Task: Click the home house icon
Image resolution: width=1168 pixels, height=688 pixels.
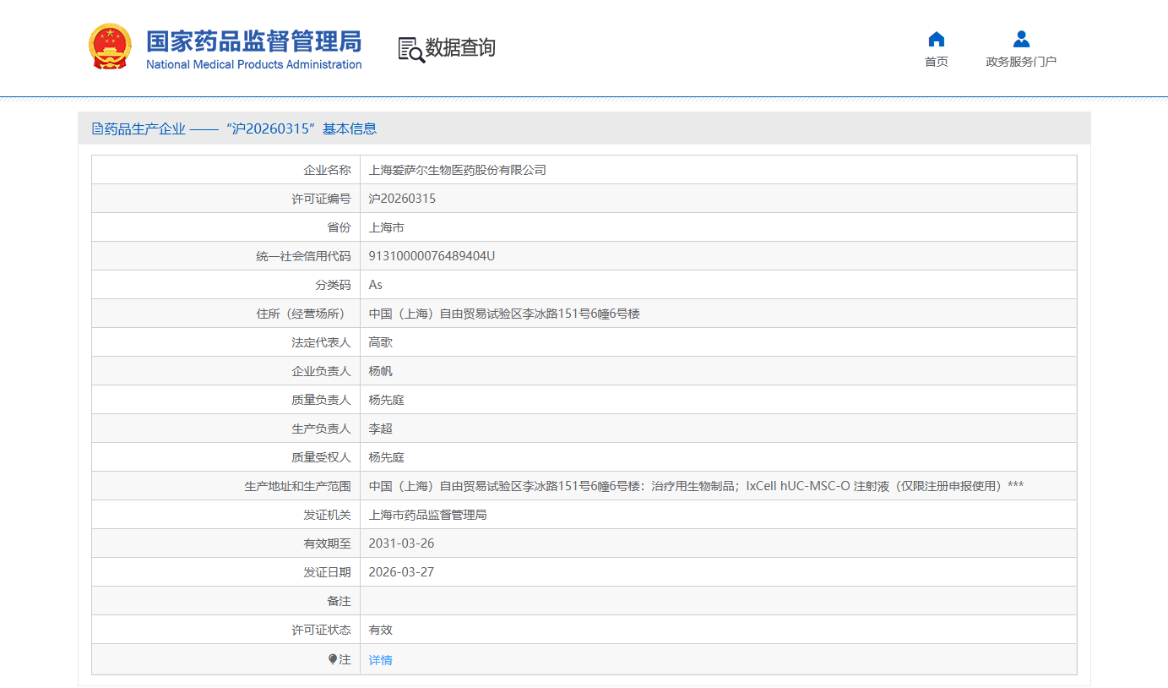Action: point(936,39)
